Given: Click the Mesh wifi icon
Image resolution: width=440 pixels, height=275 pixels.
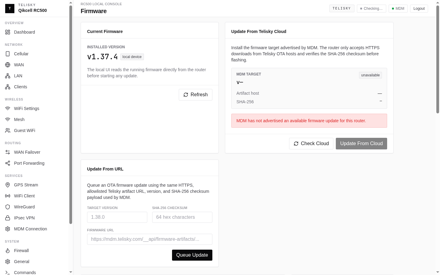Looking at the screenshot, I should 8,119.
